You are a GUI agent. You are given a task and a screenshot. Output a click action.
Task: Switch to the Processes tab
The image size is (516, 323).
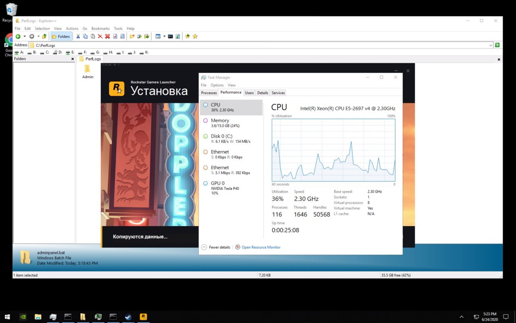point(209,93)
